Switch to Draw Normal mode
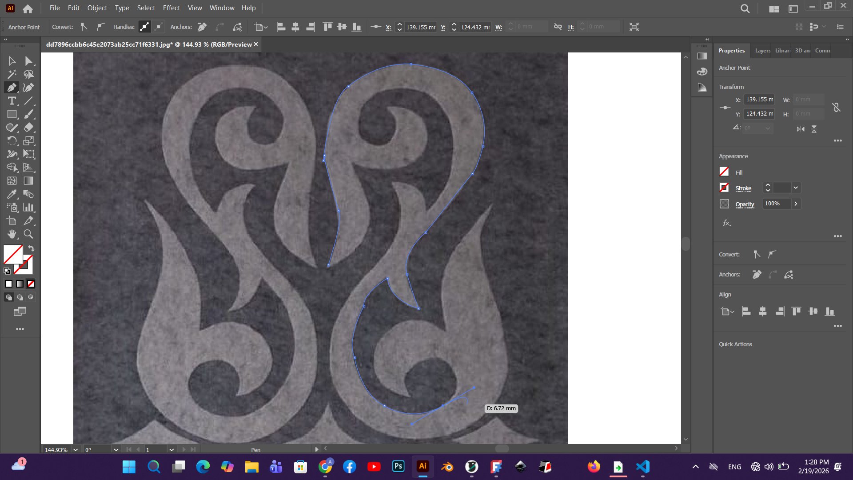 [9, 297]
